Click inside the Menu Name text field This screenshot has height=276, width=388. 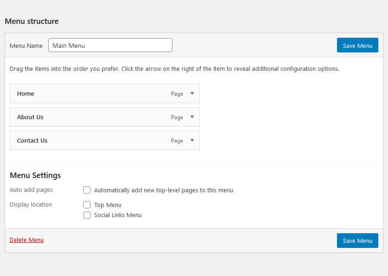click(110, 45)
